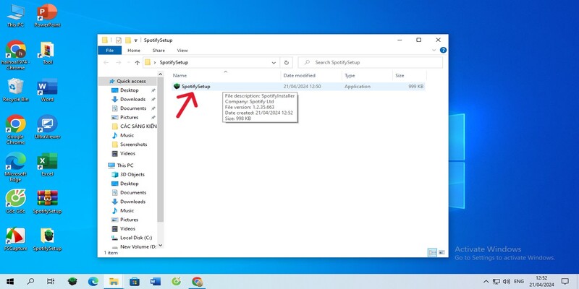Launch Word from the desktop shortcut
This screenshot has height=289, width=579.
[47, 90]
